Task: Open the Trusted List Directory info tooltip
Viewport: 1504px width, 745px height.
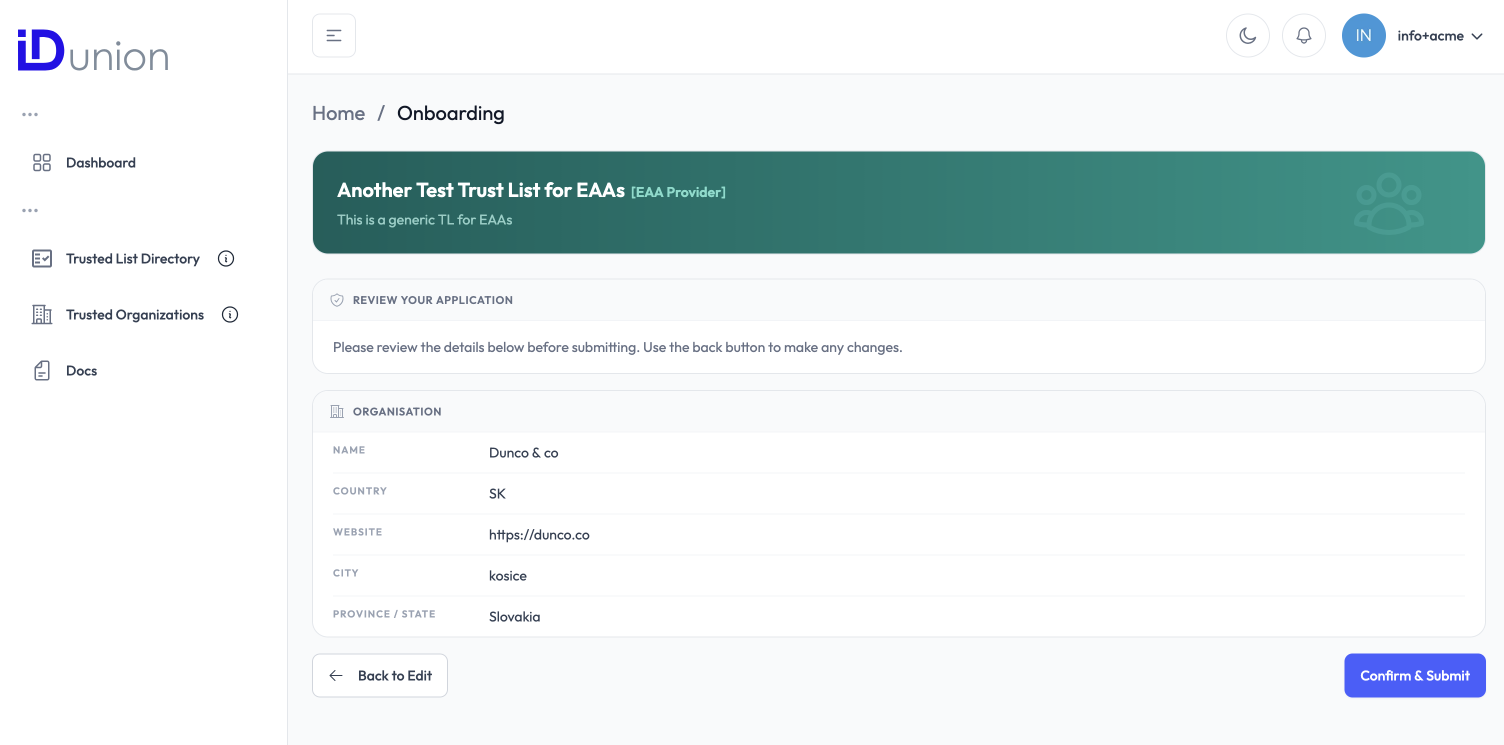Action: point(226,258)
